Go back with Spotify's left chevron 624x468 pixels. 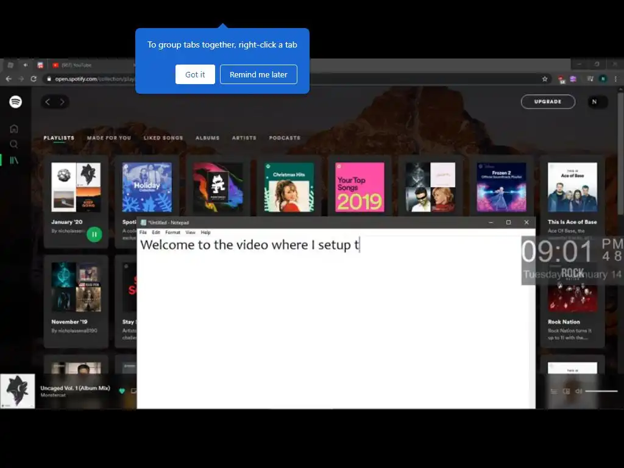tap(48, 102)
